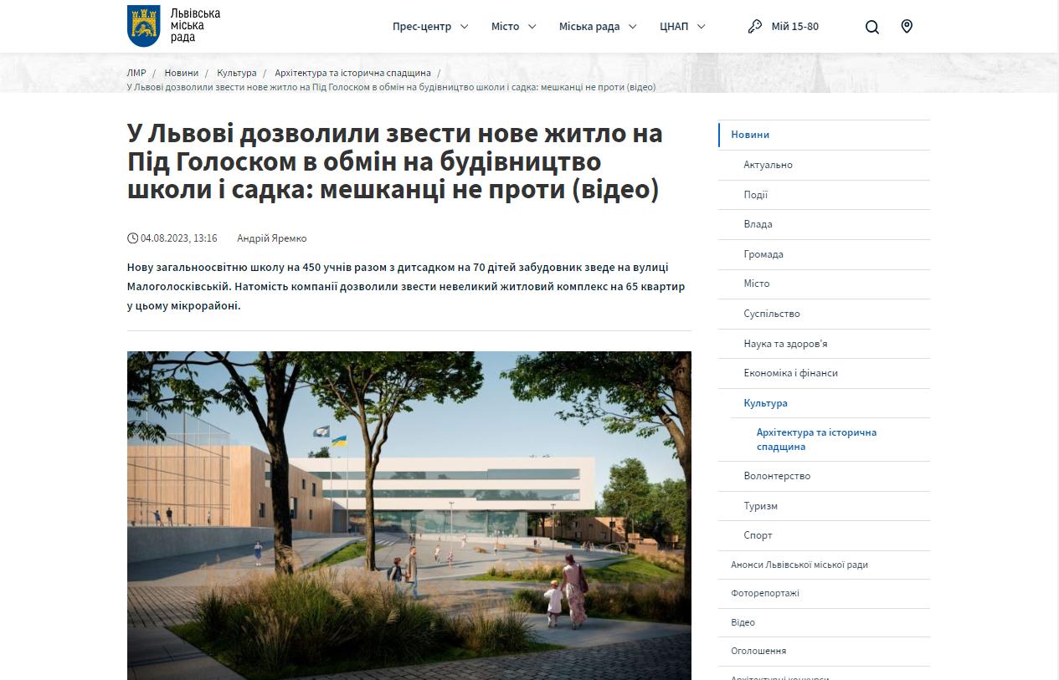Image resolution: width=1059 pixels, height=680 pixels.
Task: Open Фоторепортажі in the sidebar
Action: coord(764,593)
